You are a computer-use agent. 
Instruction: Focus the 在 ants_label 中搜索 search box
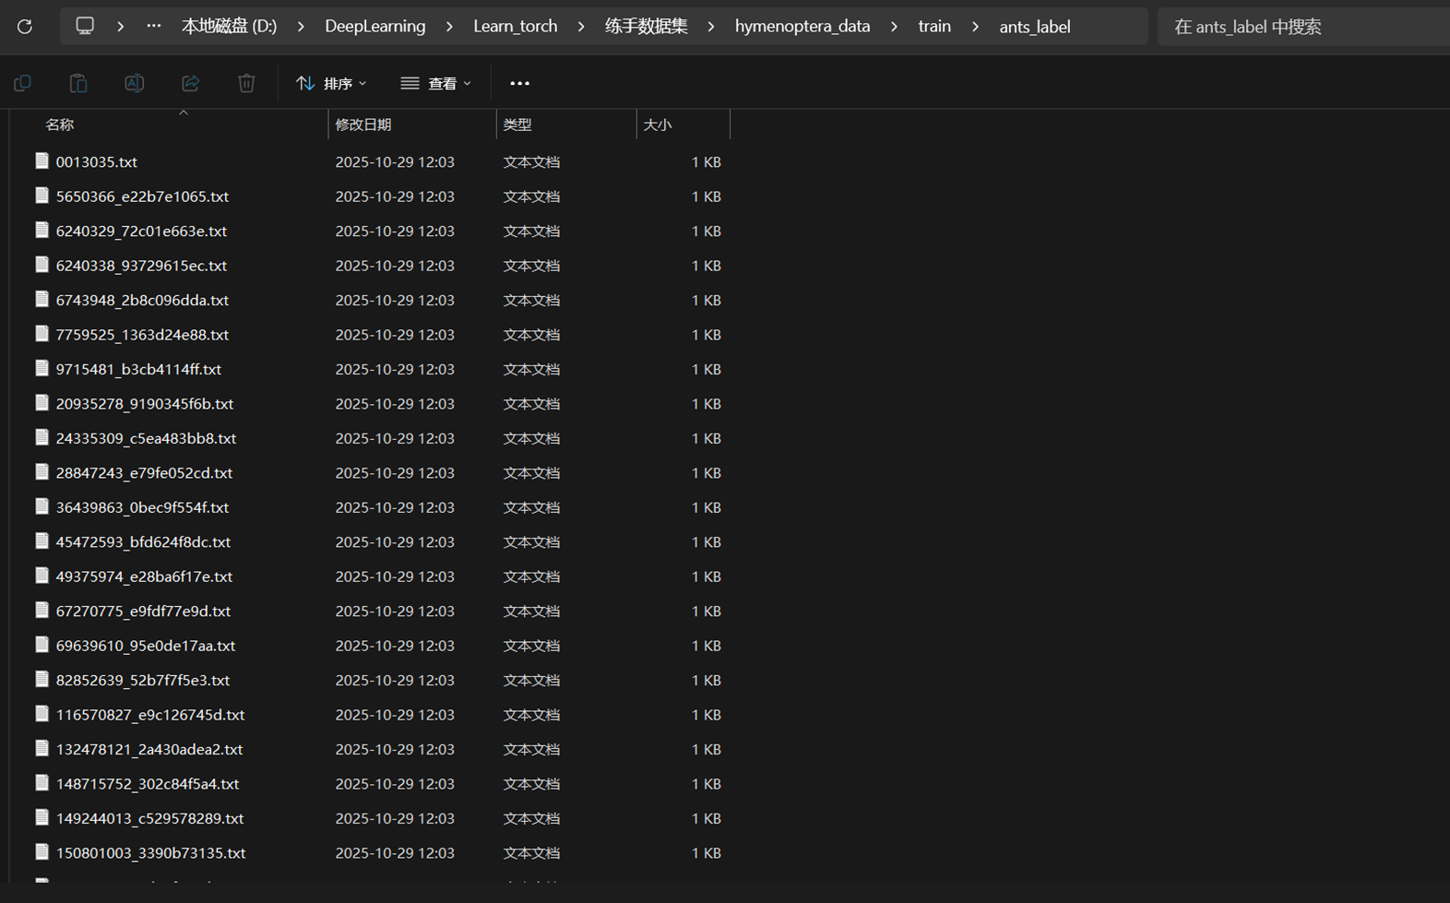tap(1303, 27)
